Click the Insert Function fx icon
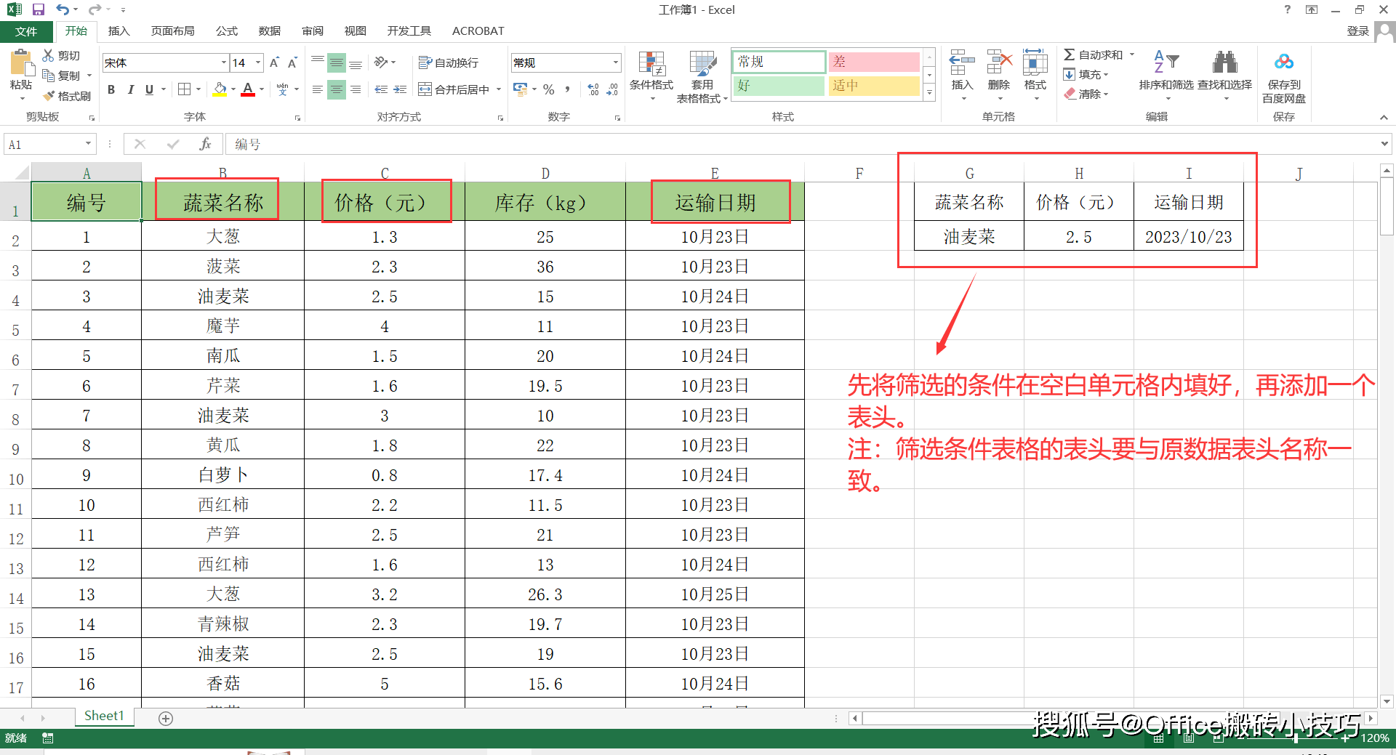This screenshot has height=755, width=1396. coord(205,144)
